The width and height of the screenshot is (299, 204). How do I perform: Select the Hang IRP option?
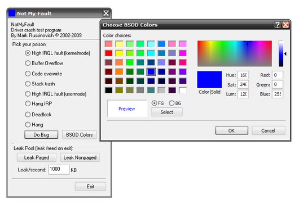coord(28,103)
